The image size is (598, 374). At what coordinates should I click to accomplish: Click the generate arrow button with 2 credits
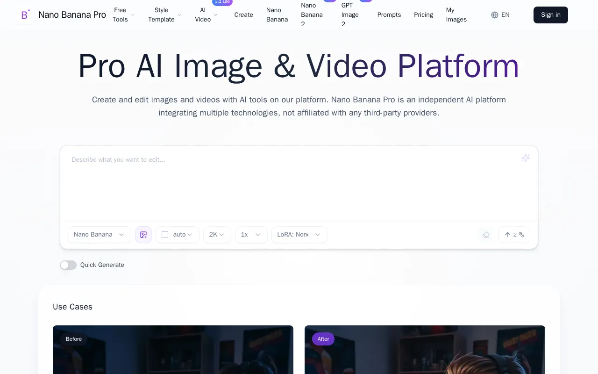[x=514, y=235]
